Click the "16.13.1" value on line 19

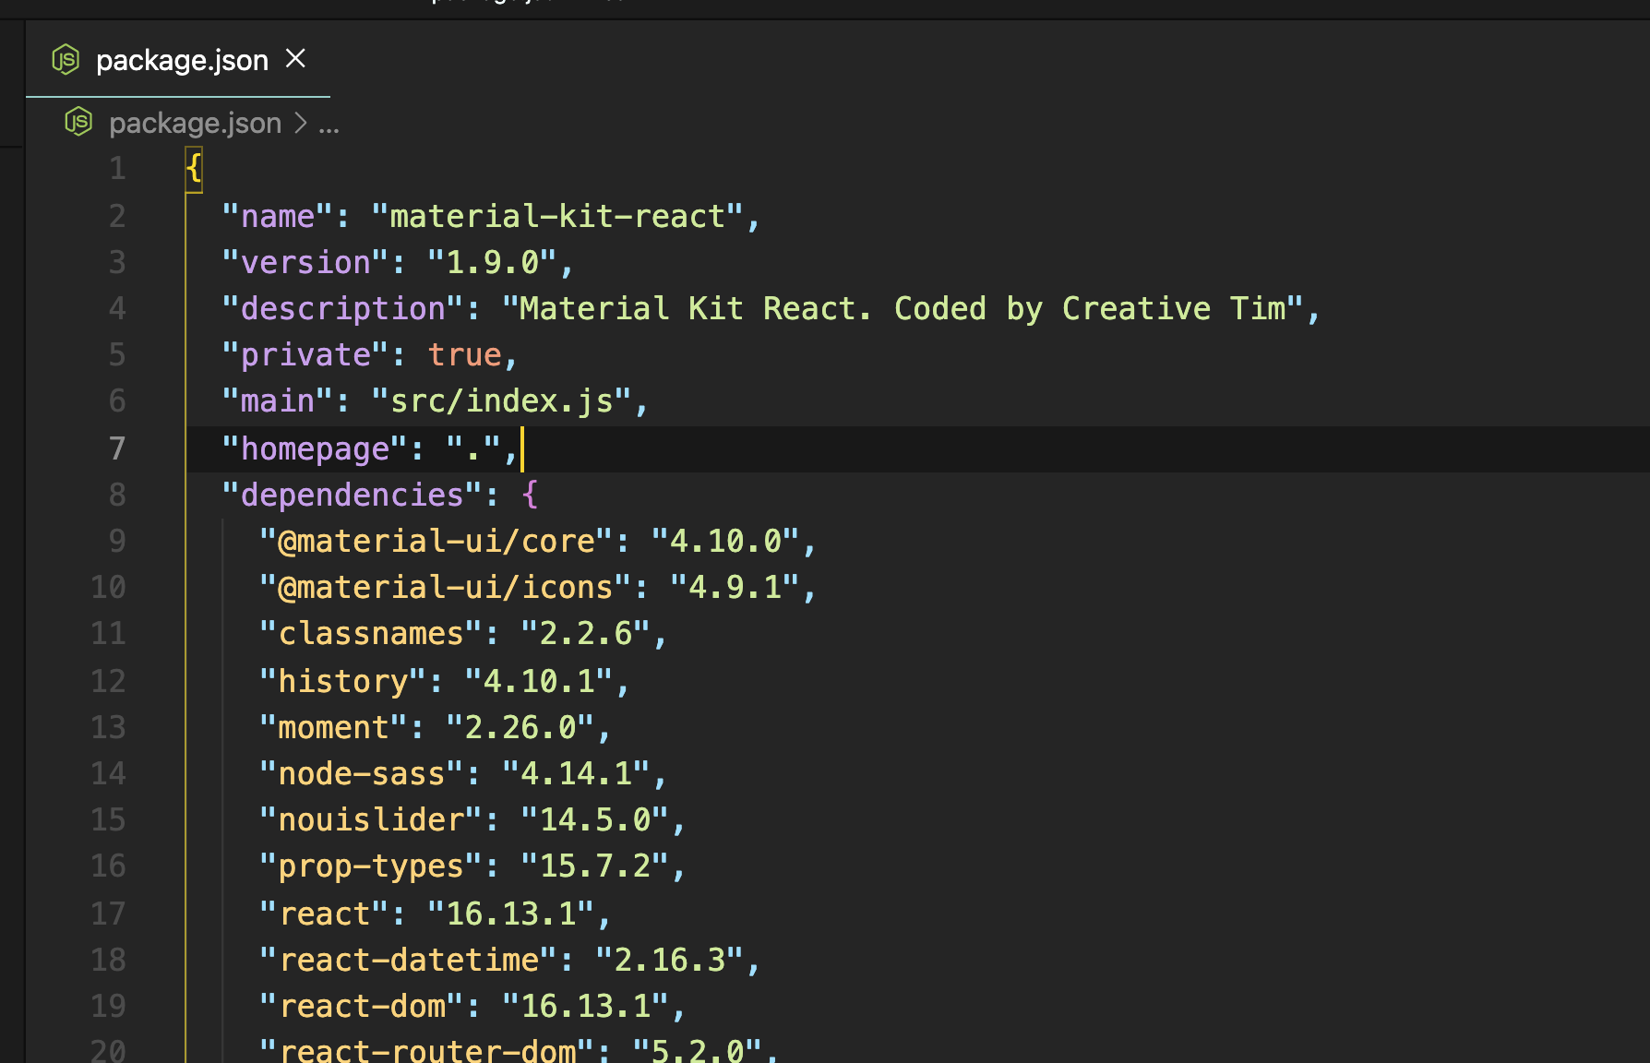click(x=586, y=1006)
